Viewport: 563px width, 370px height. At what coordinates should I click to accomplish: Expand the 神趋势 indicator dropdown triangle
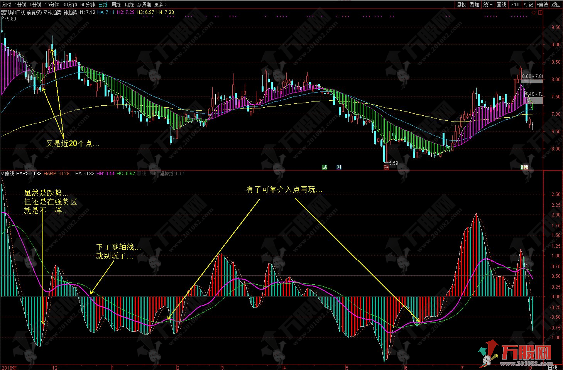click(x=46, y=12)
